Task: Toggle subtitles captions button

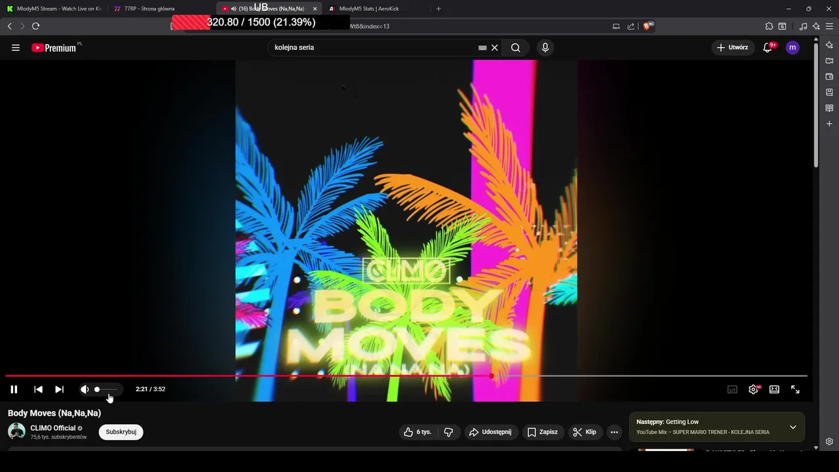Action: (732, 389)
